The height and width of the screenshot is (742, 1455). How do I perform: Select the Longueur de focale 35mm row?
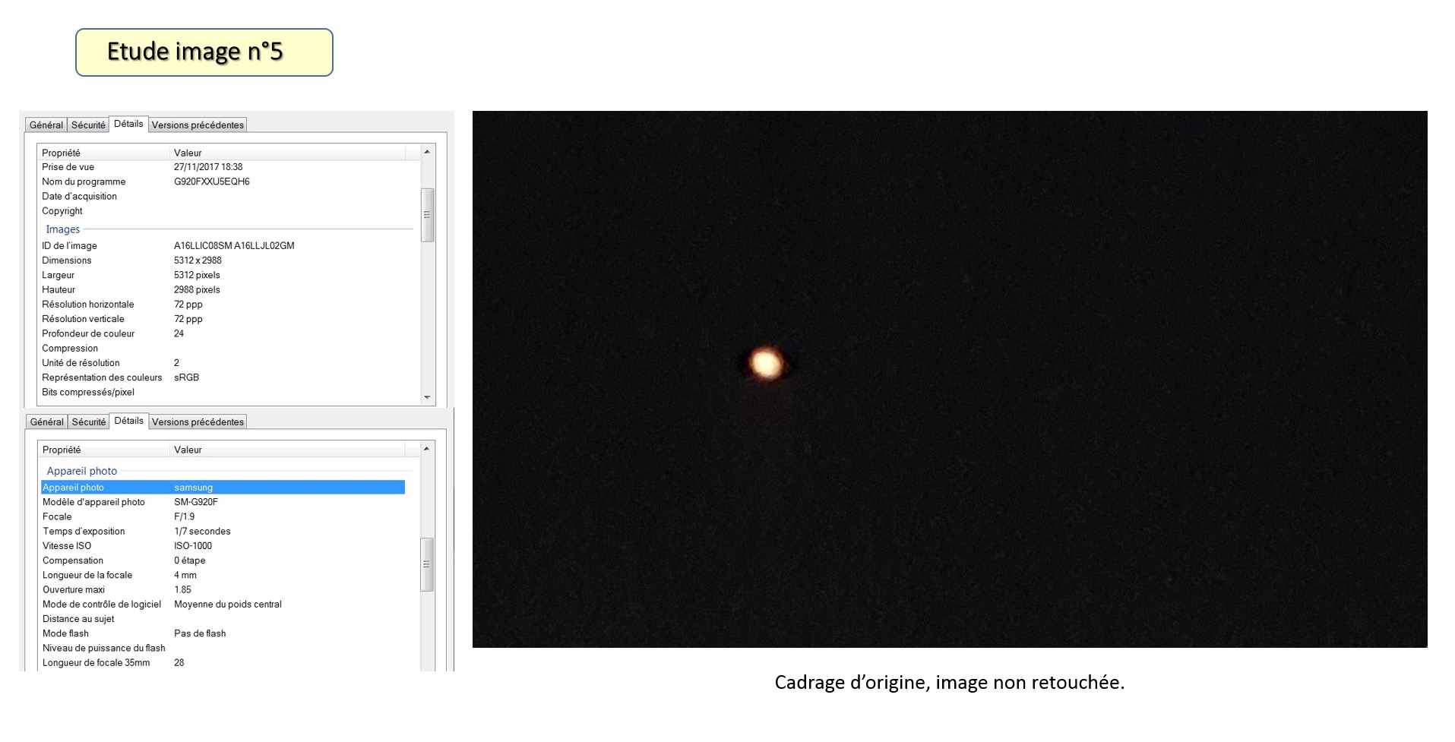pos(223,663)
